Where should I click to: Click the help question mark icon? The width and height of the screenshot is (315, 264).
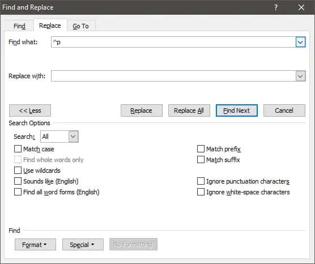(x=275, y=7)
